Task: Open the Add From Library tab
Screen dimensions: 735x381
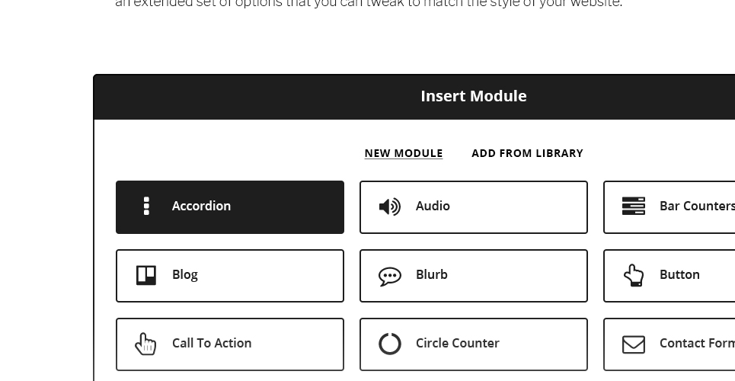Action: point(527,153)
